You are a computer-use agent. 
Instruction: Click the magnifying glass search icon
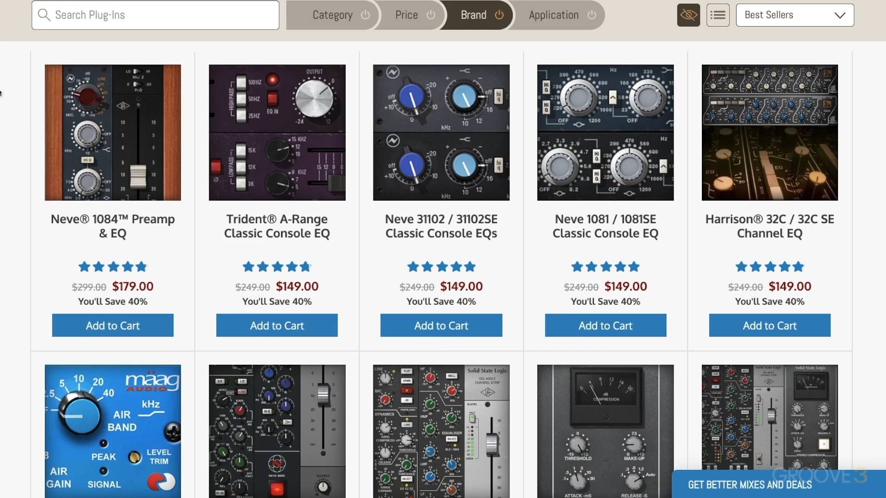[x=44, y=15]
